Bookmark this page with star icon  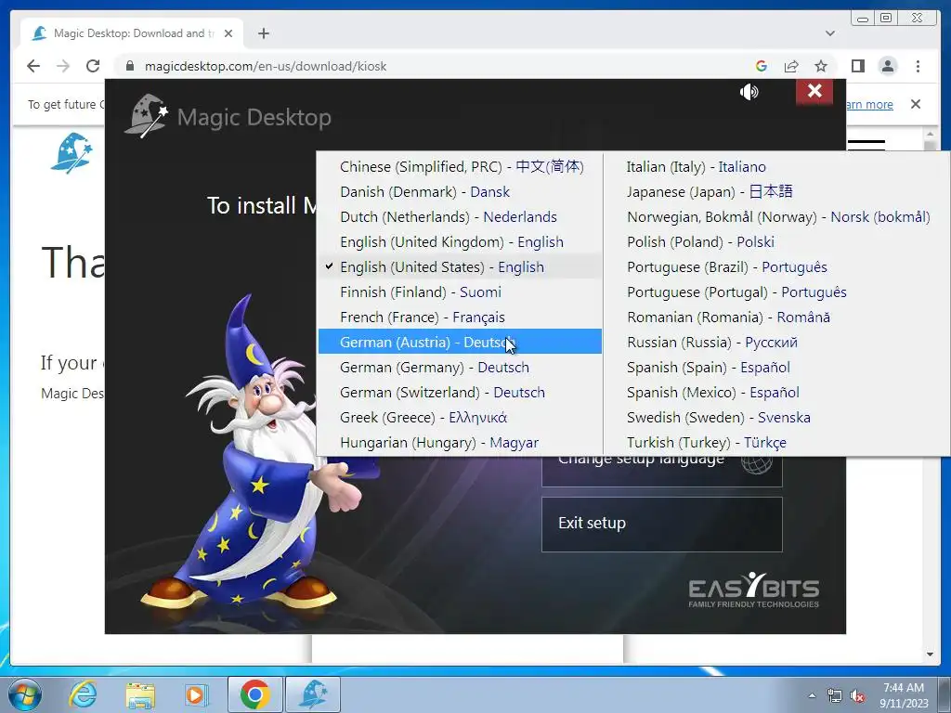coord(821,66)
